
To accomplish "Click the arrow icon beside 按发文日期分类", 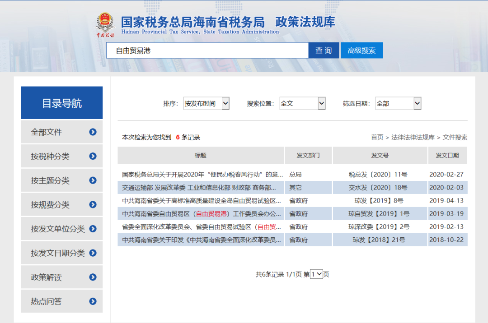I will (x=93, y=253).
